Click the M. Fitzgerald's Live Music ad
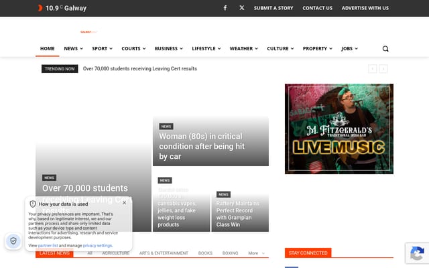 (339, 129)
